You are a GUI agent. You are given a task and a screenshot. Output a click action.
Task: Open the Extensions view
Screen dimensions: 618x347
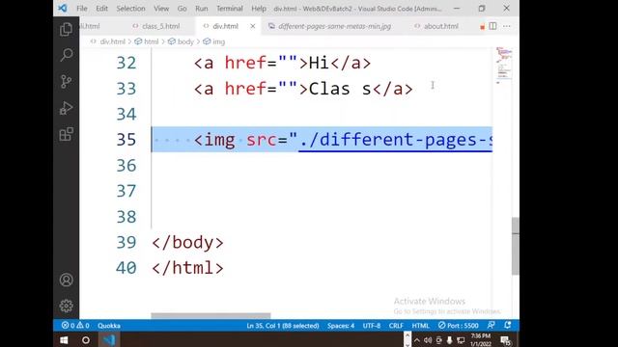tap(67, 134)
